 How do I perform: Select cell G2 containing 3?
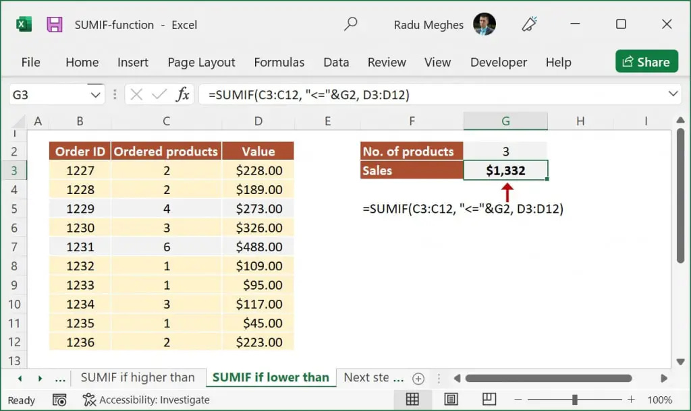tap(505, 152)
